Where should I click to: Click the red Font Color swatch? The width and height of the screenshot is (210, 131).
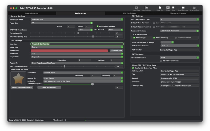pos(69,51)
